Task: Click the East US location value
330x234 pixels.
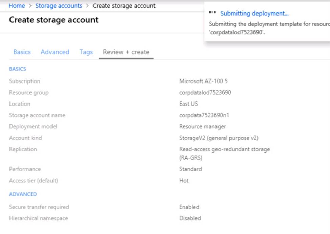Action: (188, 104)
